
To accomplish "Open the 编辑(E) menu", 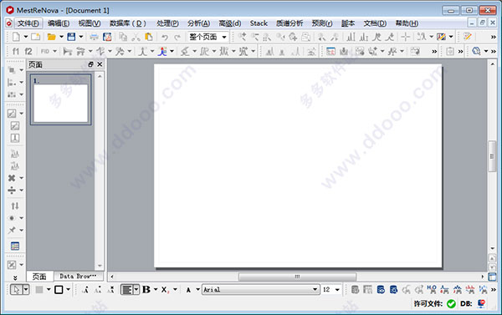I will (59, 23).
